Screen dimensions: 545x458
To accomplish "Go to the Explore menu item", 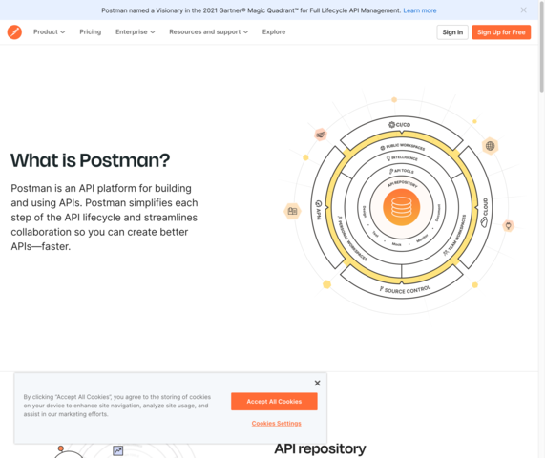I will (274, 32).
